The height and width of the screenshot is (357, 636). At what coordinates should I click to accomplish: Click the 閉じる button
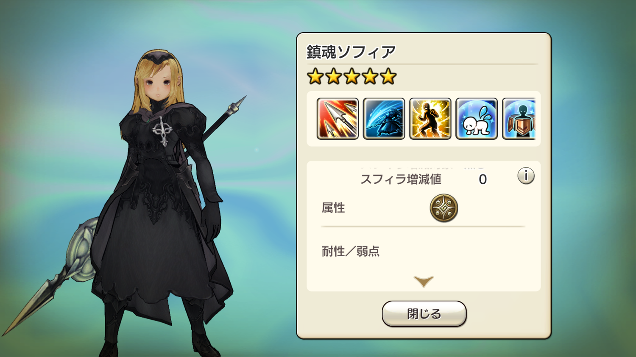(424, 314)
